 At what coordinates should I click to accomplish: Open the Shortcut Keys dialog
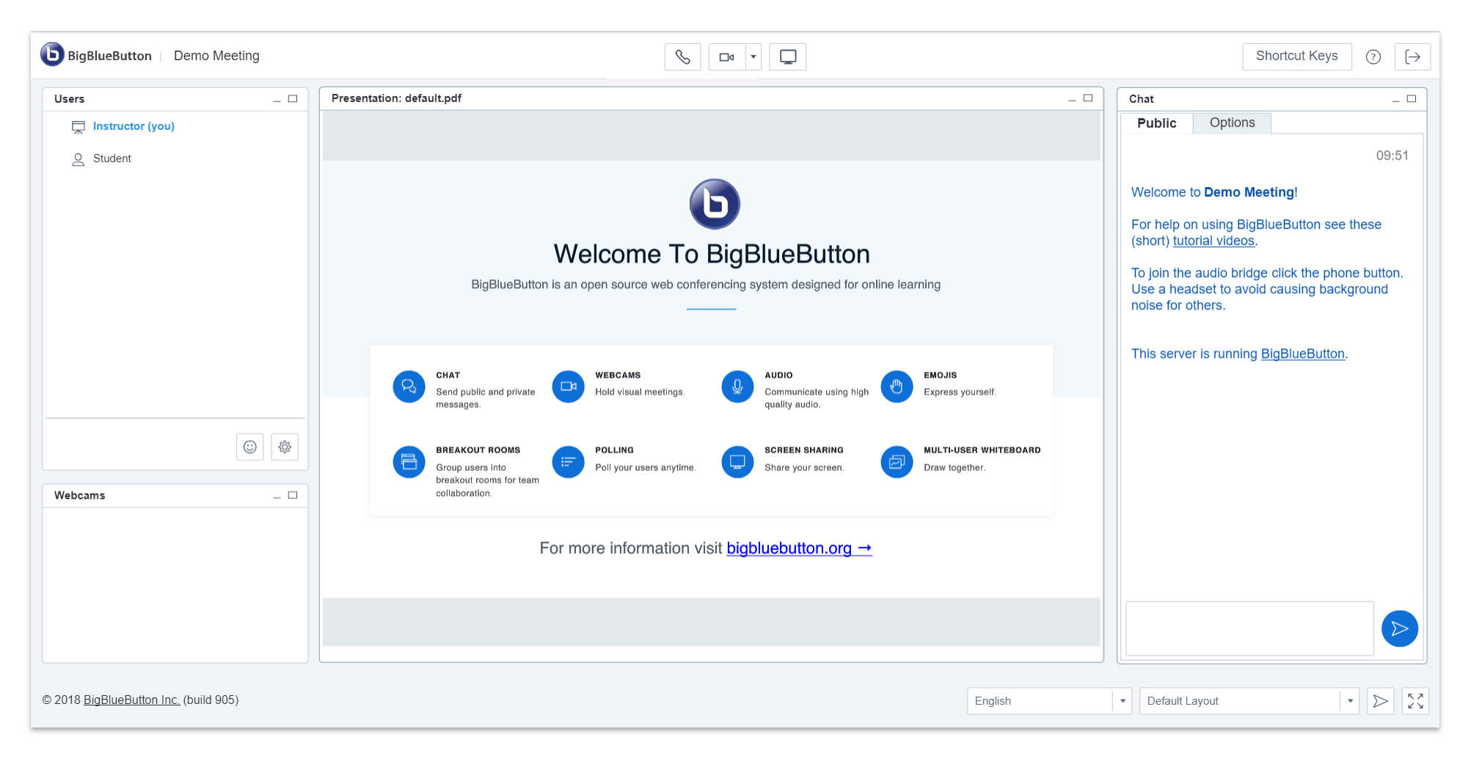pyautogui.click(x=1296, y=56)
